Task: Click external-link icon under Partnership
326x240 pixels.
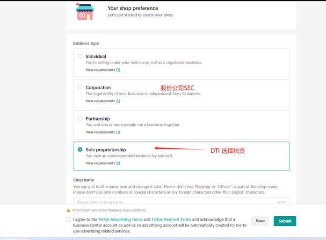Action: 118,132
